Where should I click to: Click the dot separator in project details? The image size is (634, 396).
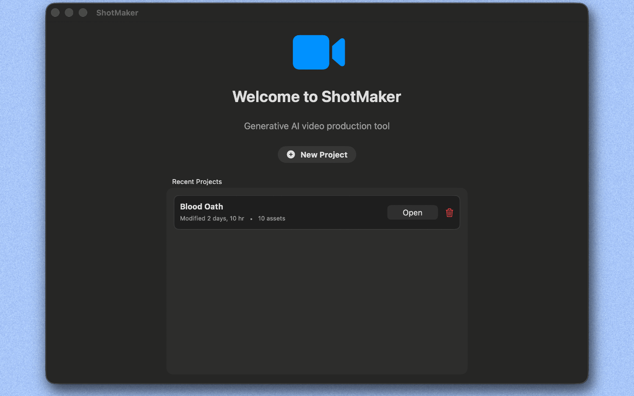coord(251,219)
